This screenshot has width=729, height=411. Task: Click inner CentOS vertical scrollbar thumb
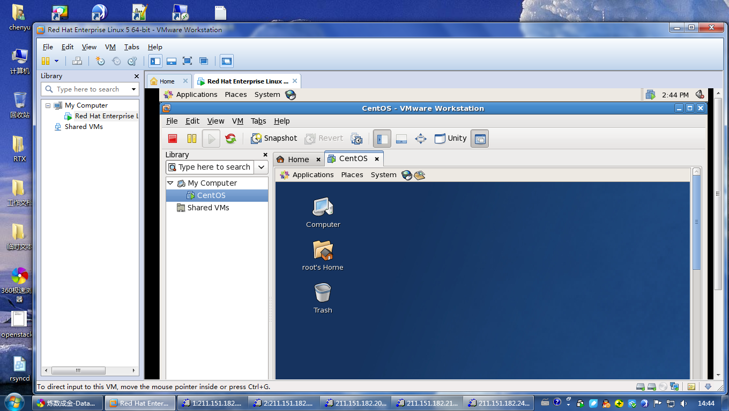pyautogui.click(x=697, y=222)
